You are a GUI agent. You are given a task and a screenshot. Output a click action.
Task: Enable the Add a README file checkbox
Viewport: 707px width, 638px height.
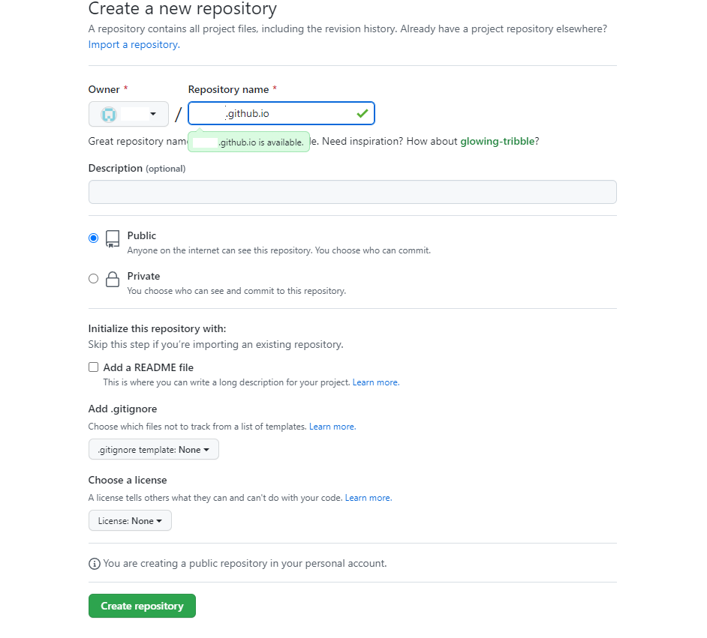click(93, 367)
